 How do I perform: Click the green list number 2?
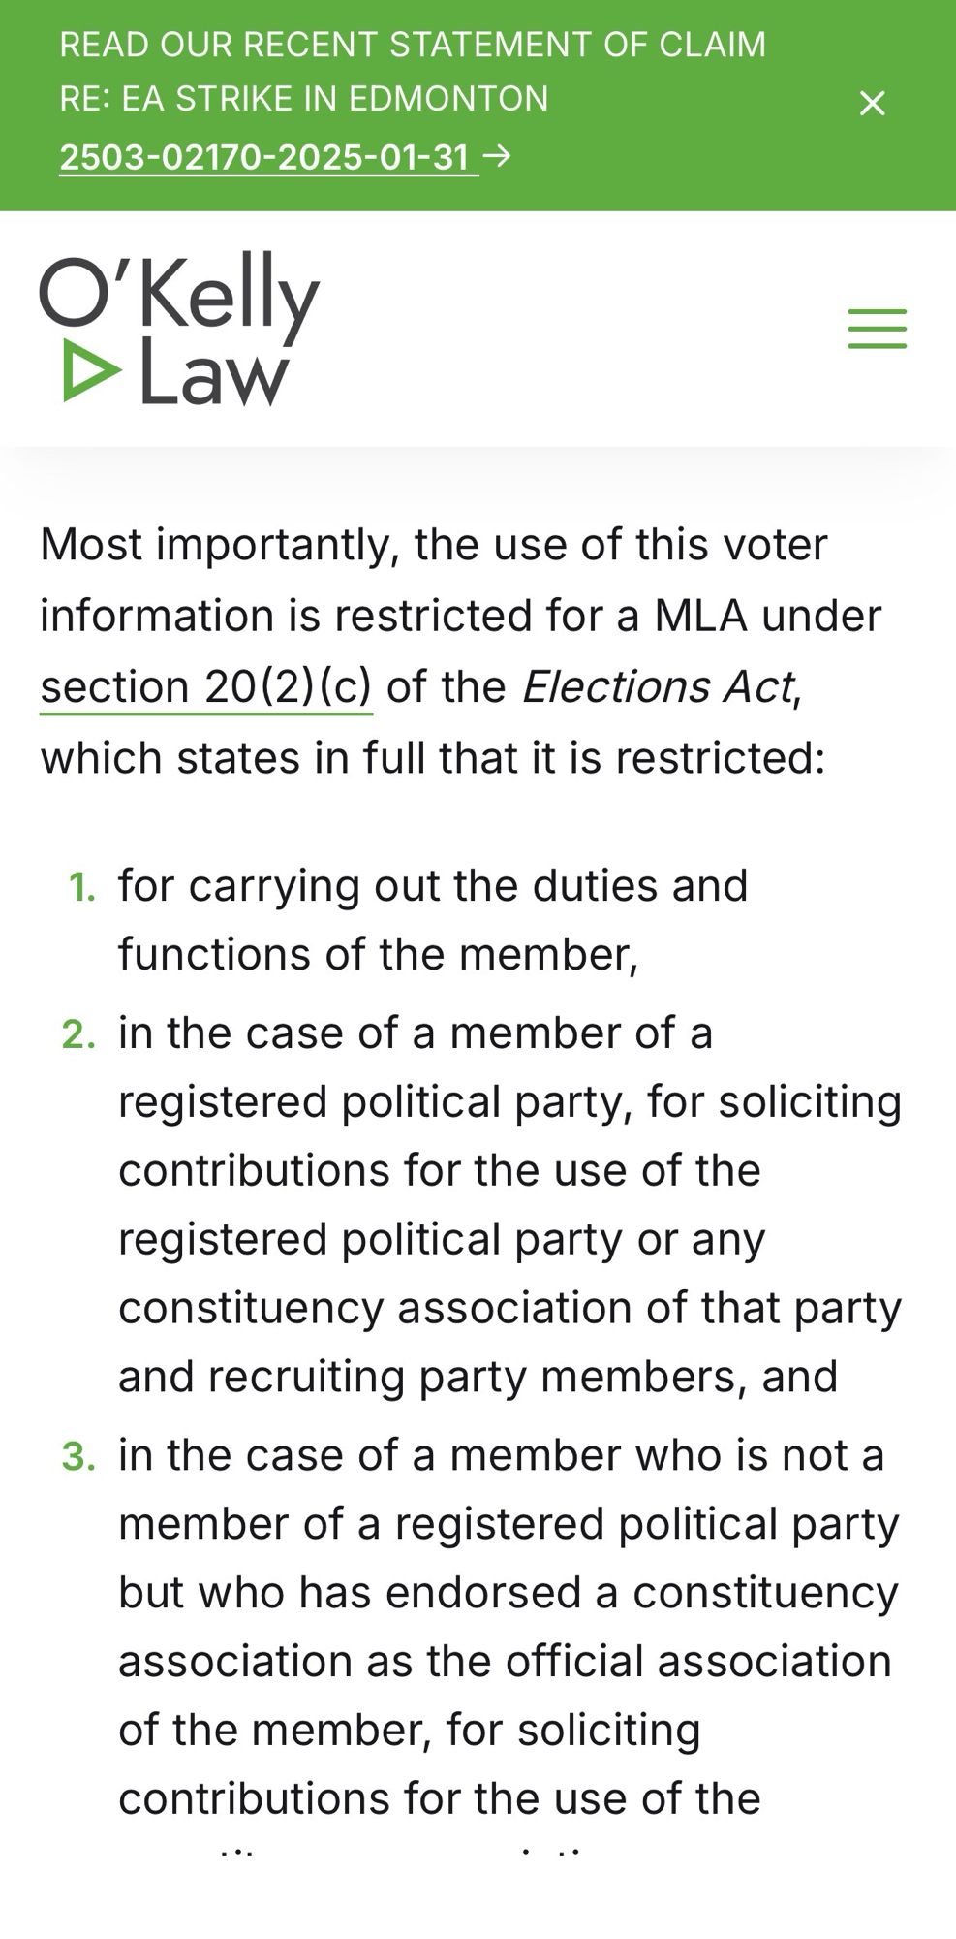79,1034
